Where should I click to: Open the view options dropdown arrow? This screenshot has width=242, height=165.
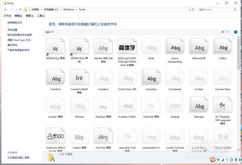(x=227, y=32)
